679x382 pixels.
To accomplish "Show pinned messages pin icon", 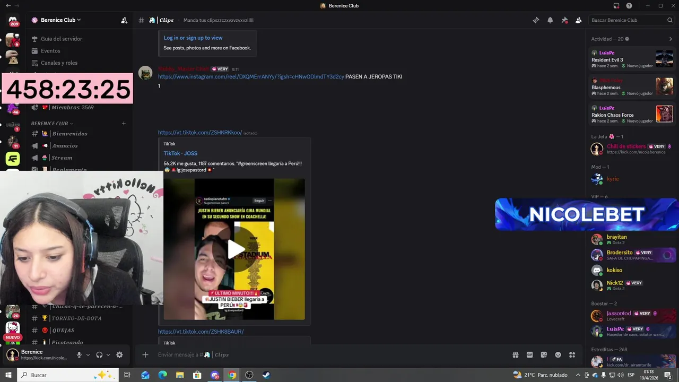I will 564,20.
